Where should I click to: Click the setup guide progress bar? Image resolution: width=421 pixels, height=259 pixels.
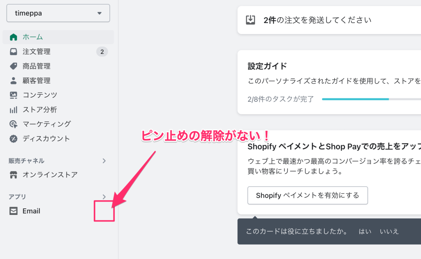coord(371,99)
